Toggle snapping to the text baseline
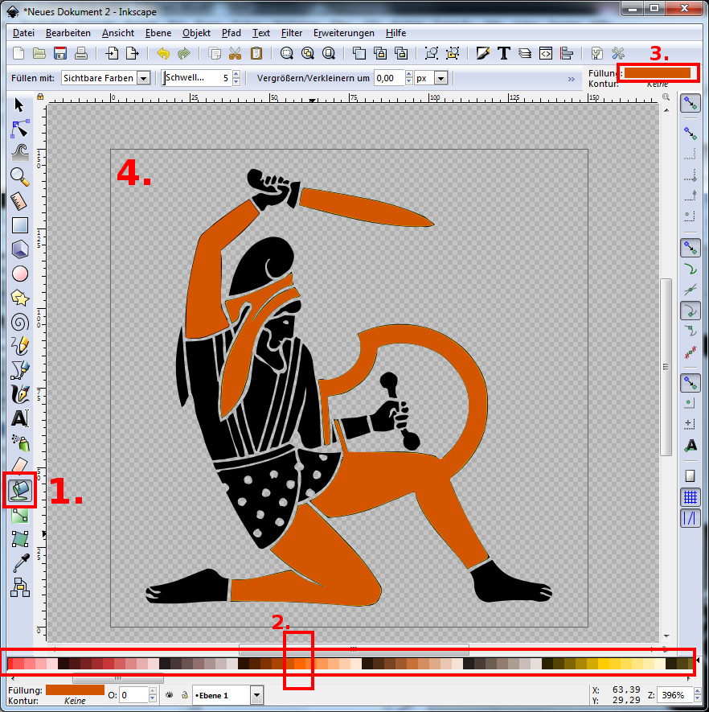Screen dimensions: 709x712 click(x=690, y=446)
